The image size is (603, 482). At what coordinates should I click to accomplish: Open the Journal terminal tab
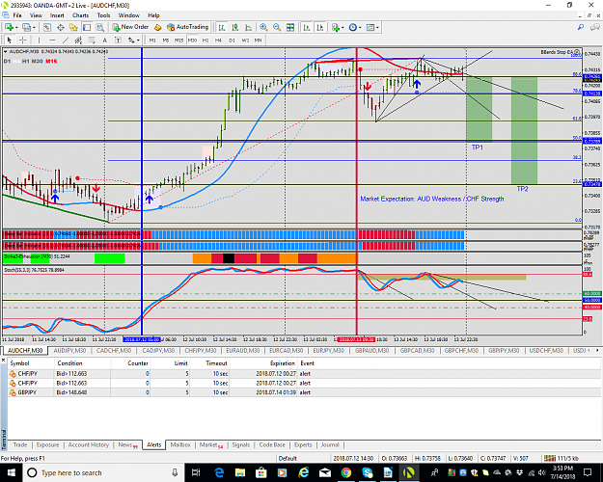(x=330, y=444)
